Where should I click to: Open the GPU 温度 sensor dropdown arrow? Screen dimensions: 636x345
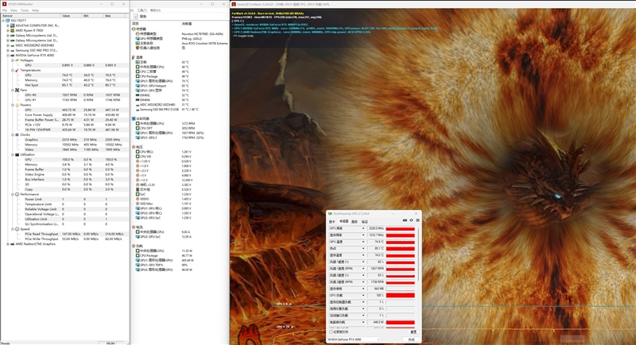click(x=363, y=242)
